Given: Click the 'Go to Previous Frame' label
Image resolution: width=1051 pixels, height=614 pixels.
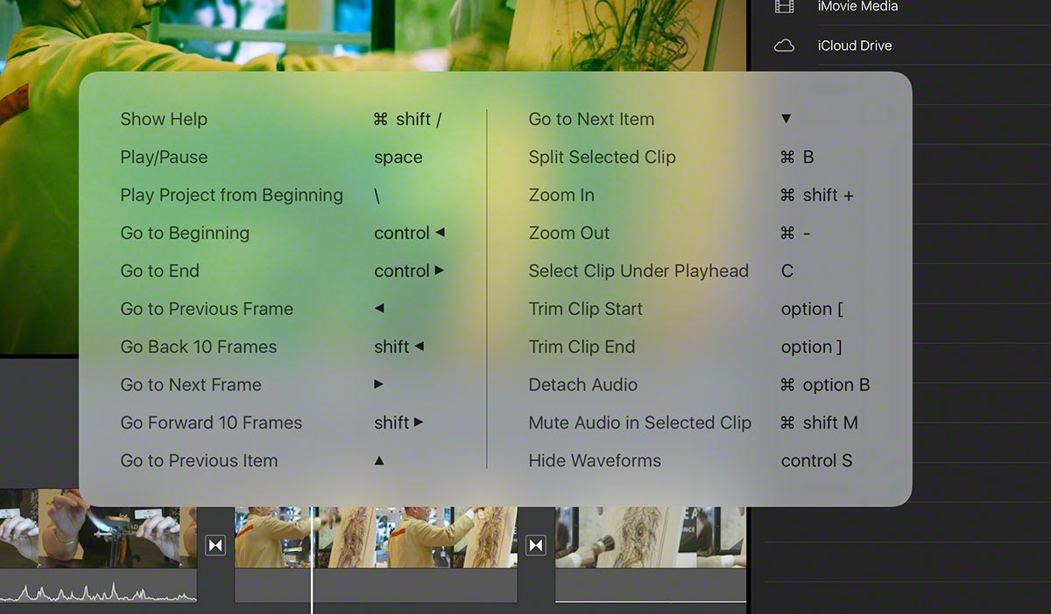Looking at the screenshot, I should point(207,309).
